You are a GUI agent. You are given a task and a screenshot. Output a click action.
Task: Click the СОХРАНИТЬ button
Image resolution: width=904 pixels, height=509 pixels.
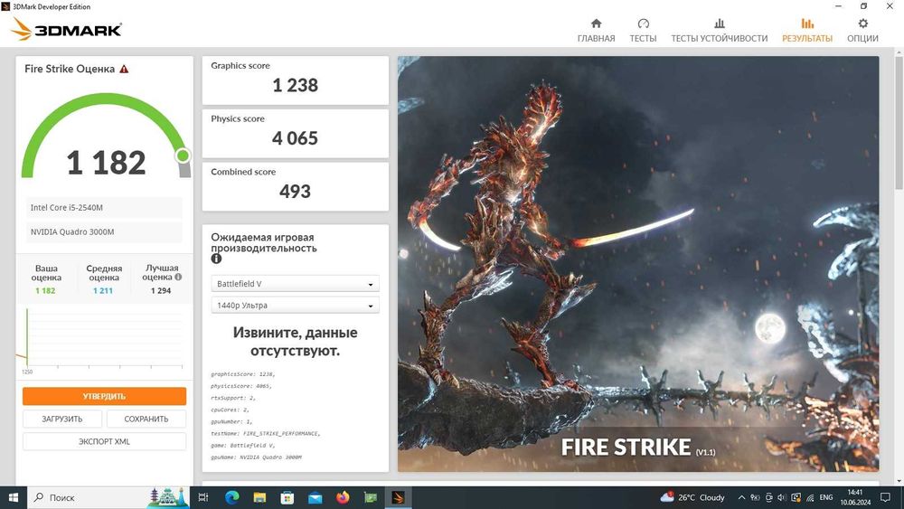146,419
